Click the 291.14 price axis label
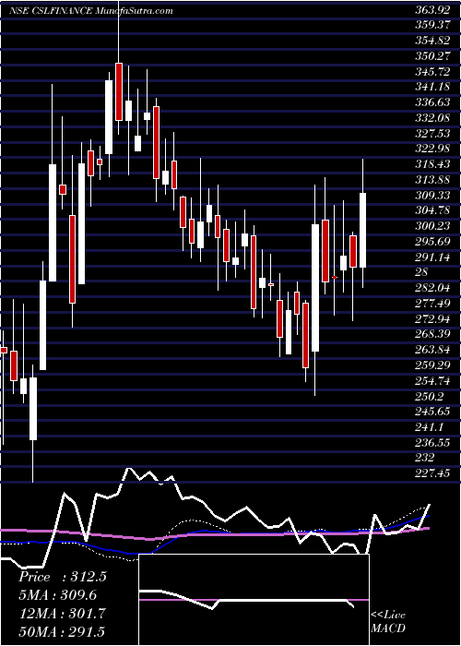The height and width of the screenshot is (646, 461). pyautogui.click(x=431, y=257)
